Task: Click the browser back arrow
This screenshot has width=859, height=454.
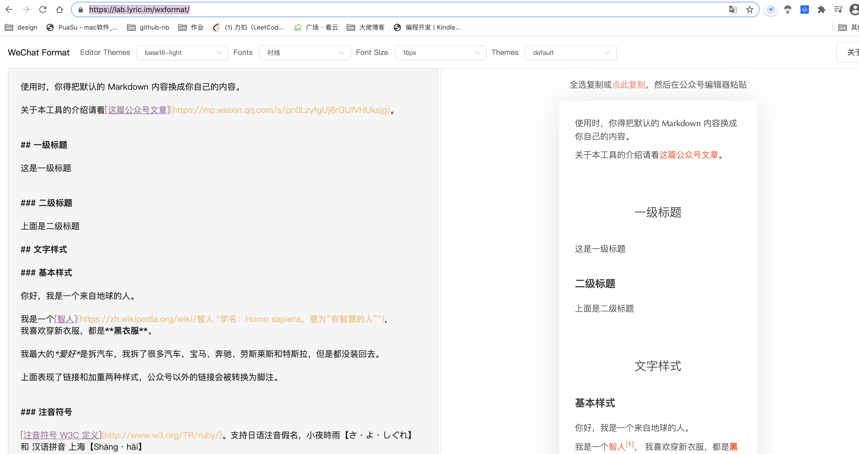Action: tap(9, 9)
